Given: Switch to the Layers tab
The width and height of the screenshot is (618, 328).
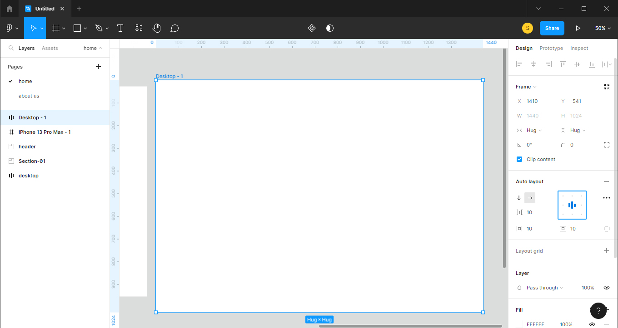Looking at the screenshot, I should pyautogui.click(x=26, y=48).
